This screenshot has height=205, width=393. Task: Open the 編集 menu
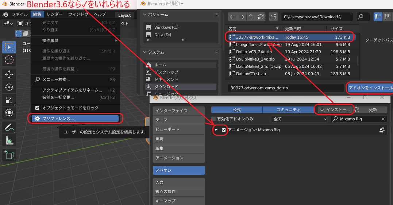coord(37,14)
